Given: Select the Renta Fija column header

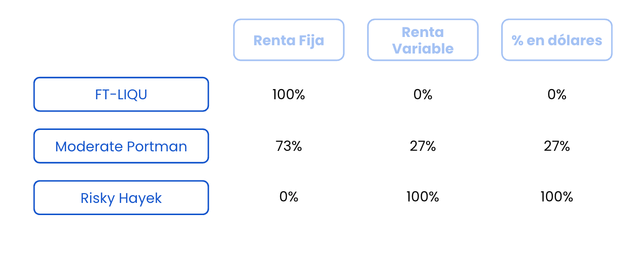Looking at the screenshot, I should coord(289,40).
